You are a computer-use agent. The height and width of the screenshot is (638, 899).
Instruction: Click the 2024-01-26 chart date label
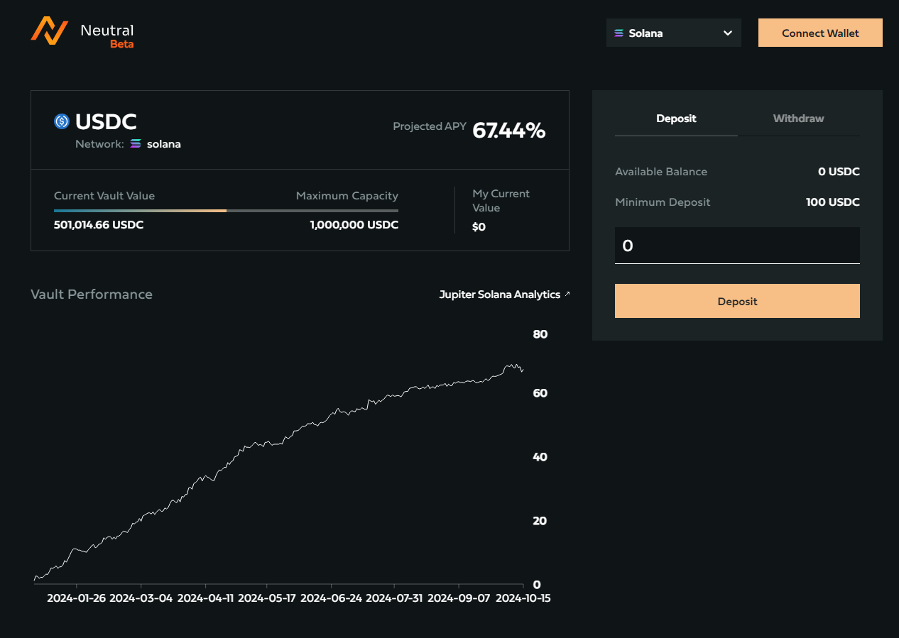pyautogui.click(x=77, y=598)
